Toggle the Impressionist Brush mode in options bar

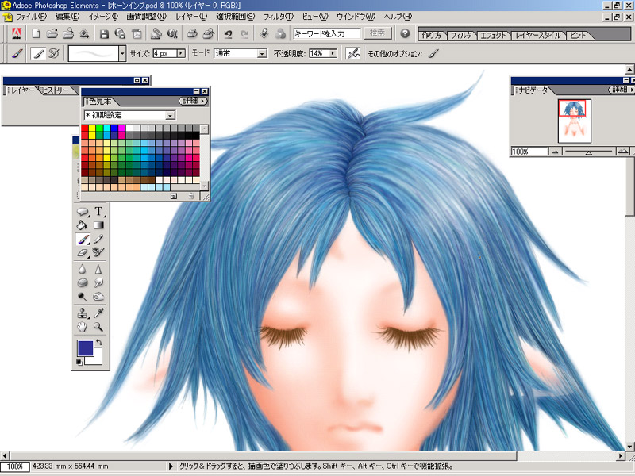tap(54, 53)
